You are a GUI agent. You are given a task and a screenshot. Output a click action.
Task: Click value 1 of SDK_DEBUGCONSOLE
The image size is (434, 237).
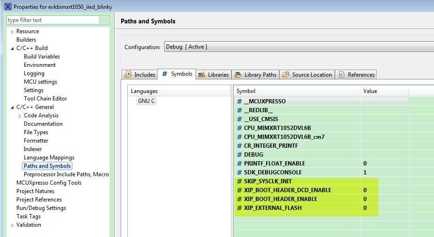click(365, 172)
